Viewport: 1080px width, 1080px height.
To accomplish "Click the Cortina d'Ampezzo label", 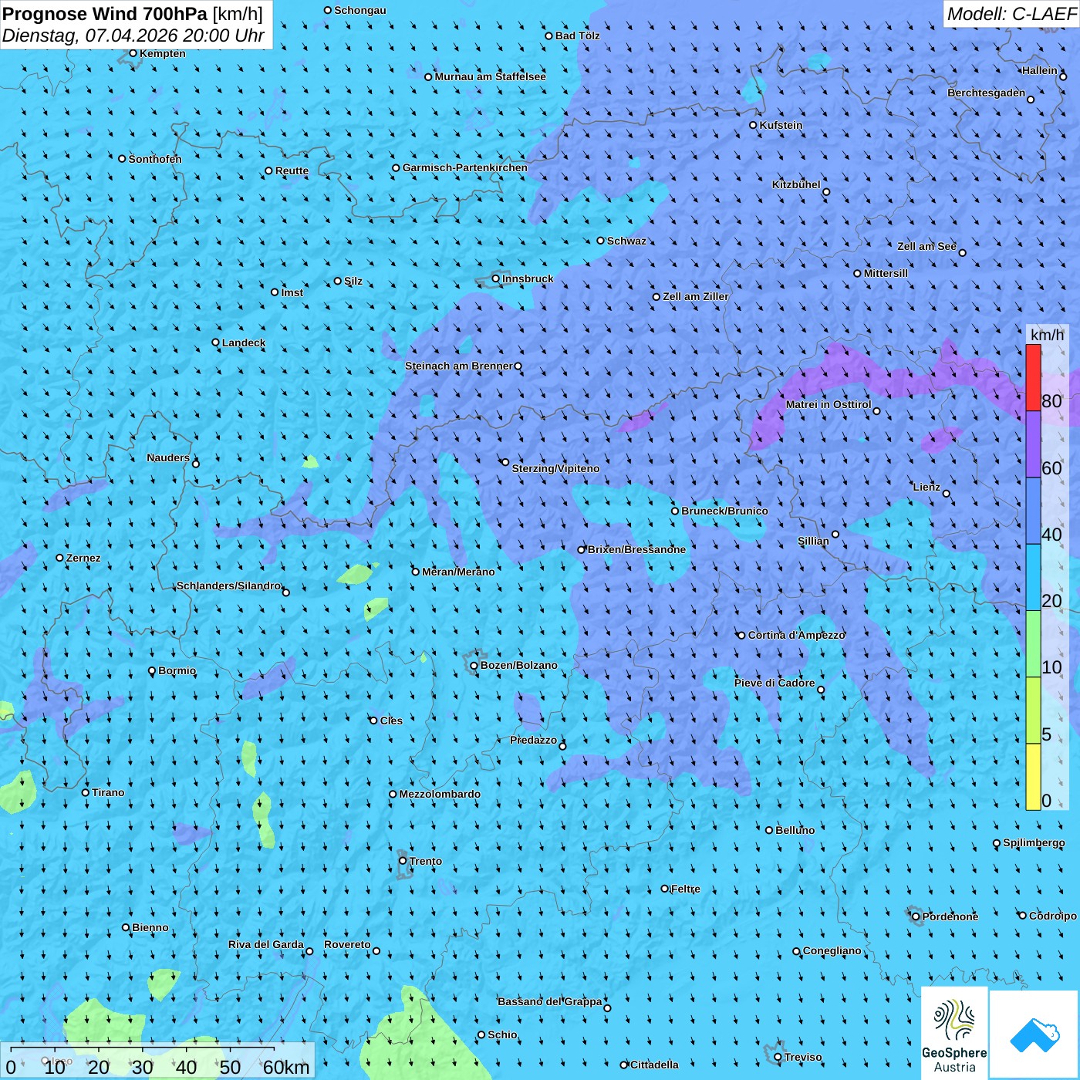I will point(797,635).
